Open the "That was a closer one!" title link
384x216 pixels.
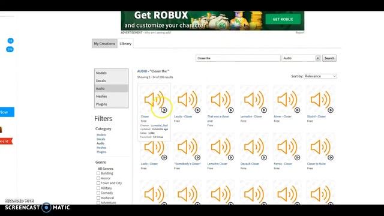[x=218, y=119]
